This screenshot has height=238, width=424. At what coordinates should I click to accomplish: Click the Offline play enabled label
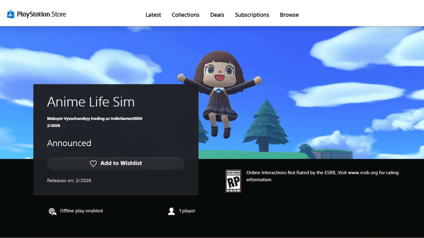click(81, 211)
